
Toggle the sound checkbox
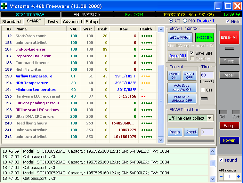click(221, 160)
